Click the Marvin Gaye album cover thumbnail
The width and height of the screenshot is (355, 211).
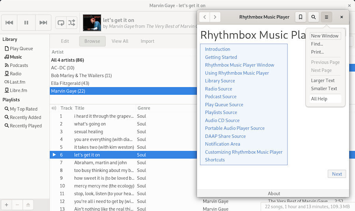(92, 23)
